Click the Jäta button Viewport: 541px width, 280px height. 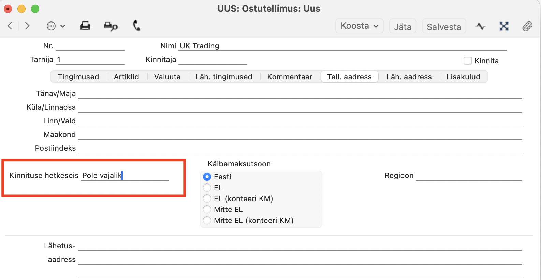click(x=403, y=26)
